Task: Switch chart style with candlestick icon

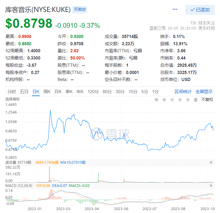Action: (x=196, y=100)
